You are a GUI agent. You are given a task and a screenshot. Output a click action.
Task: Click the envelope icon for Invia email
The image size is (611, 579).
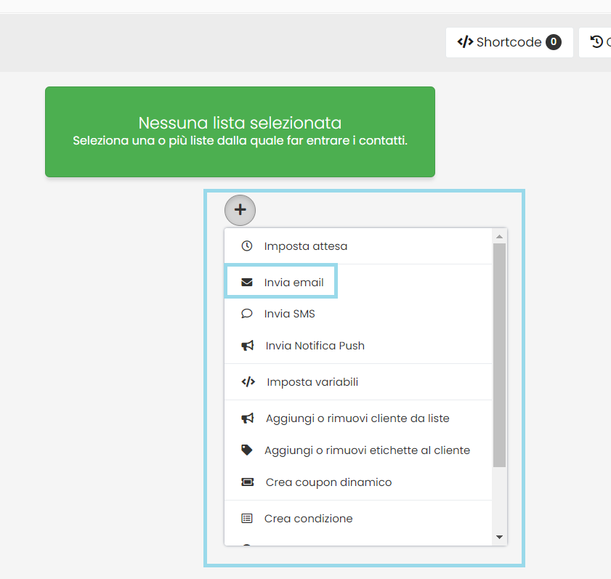pos(247,282)
